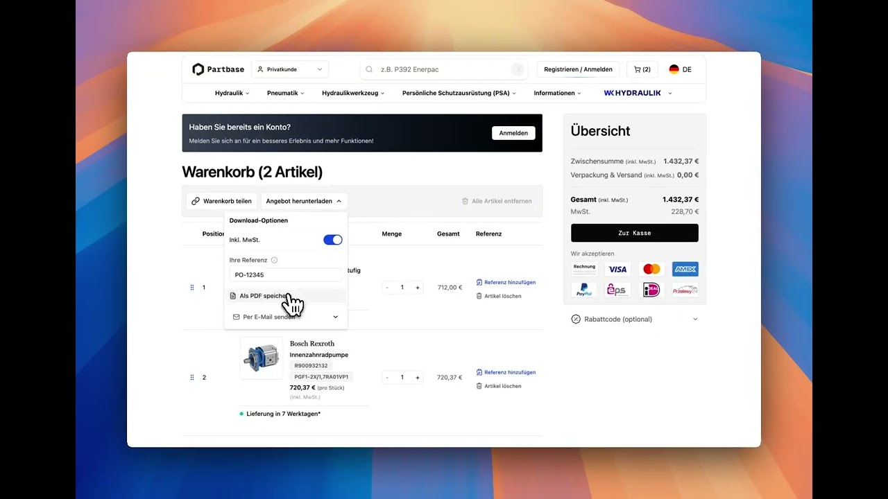The image size is (888, 499).
Task: Click the search submit arrow icon
Action: coord(518,69)
